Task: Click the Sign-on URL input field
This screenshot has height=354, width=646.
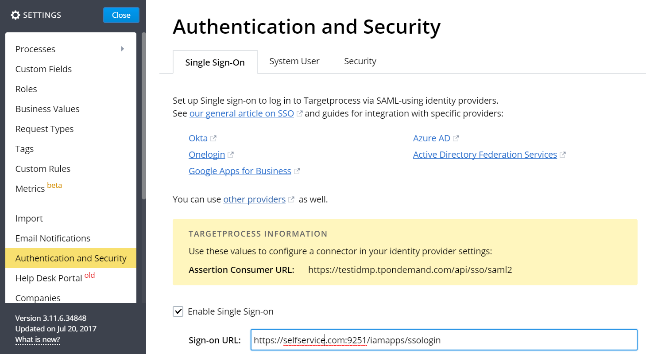Action: pyautogui.click(x=444, y=340)
